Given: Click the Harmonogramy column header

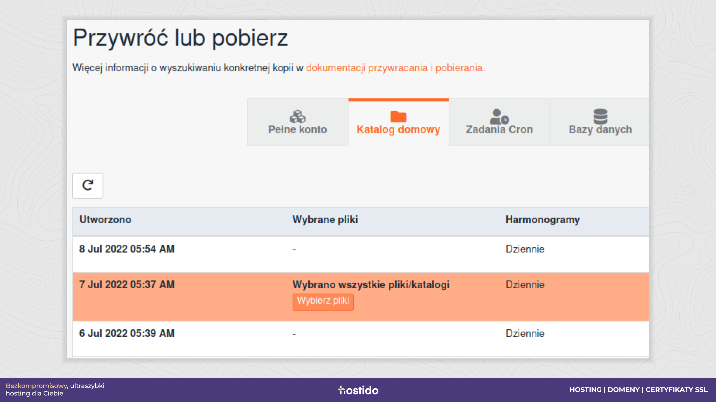Looking at the screenshot, I should tap(543, 220).
